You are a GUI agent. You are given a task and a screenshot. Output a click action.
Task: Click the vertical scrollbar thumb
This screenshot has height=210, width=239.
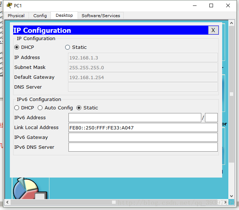231,94
